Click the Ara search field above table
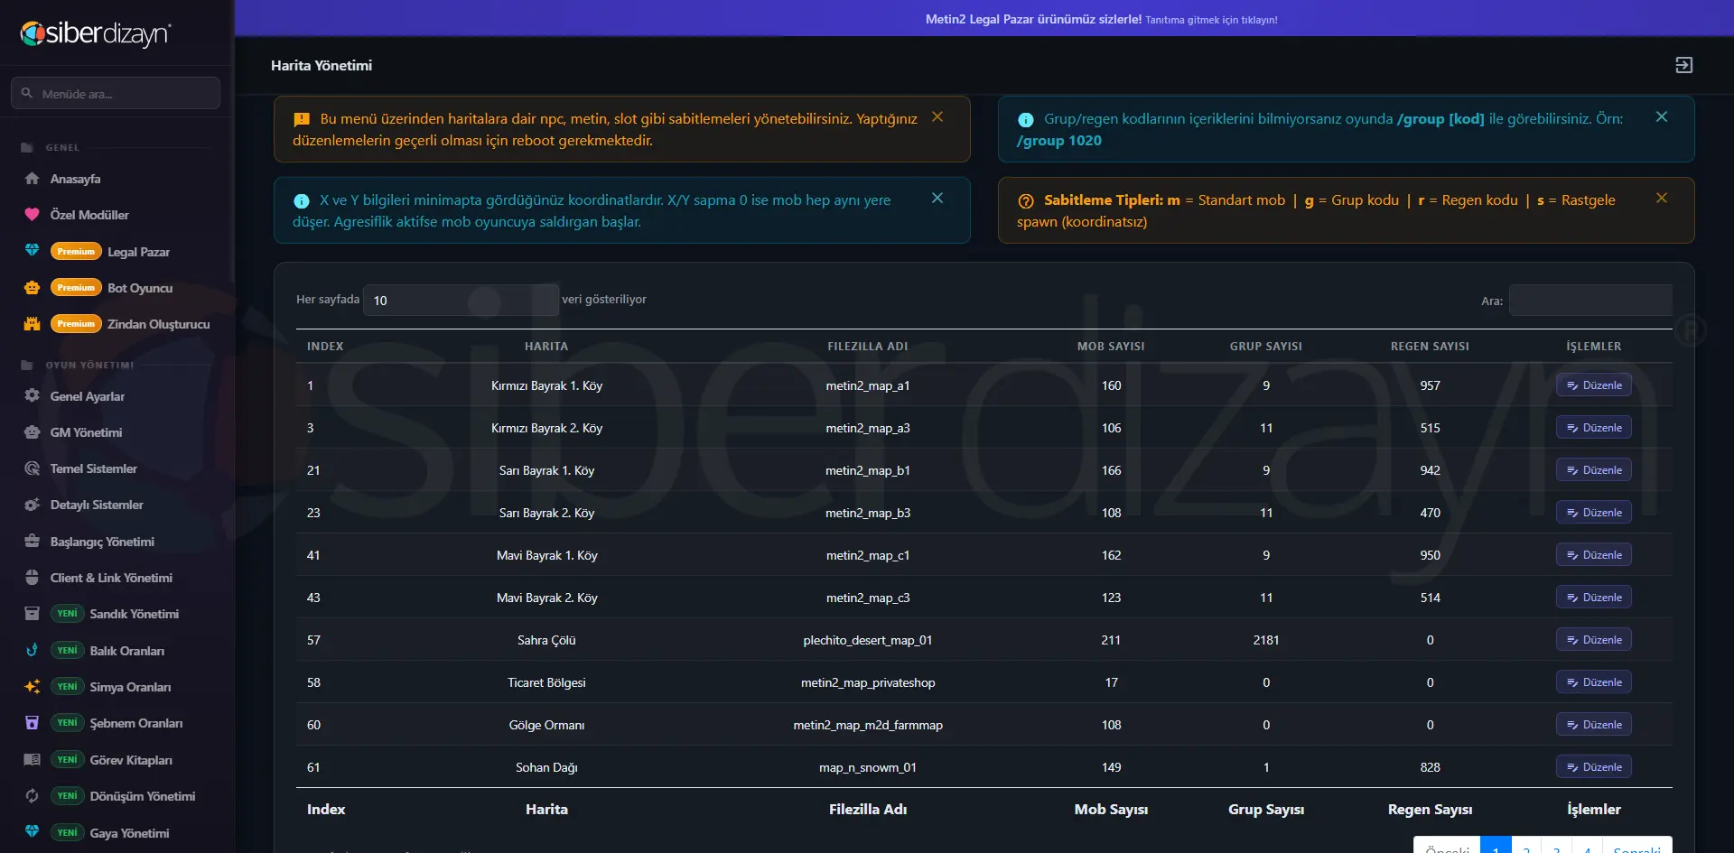 point(1590,301)
